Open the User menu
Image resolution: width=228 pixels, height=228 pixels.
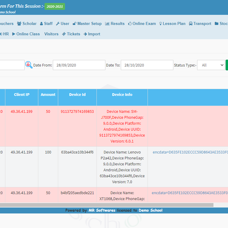(63, 24)
